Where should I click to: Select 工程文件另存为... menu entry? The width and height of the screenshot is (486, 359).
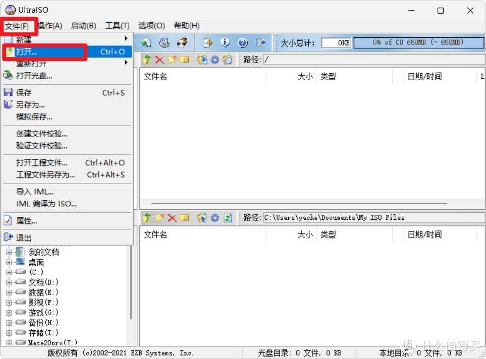[67, 174]
